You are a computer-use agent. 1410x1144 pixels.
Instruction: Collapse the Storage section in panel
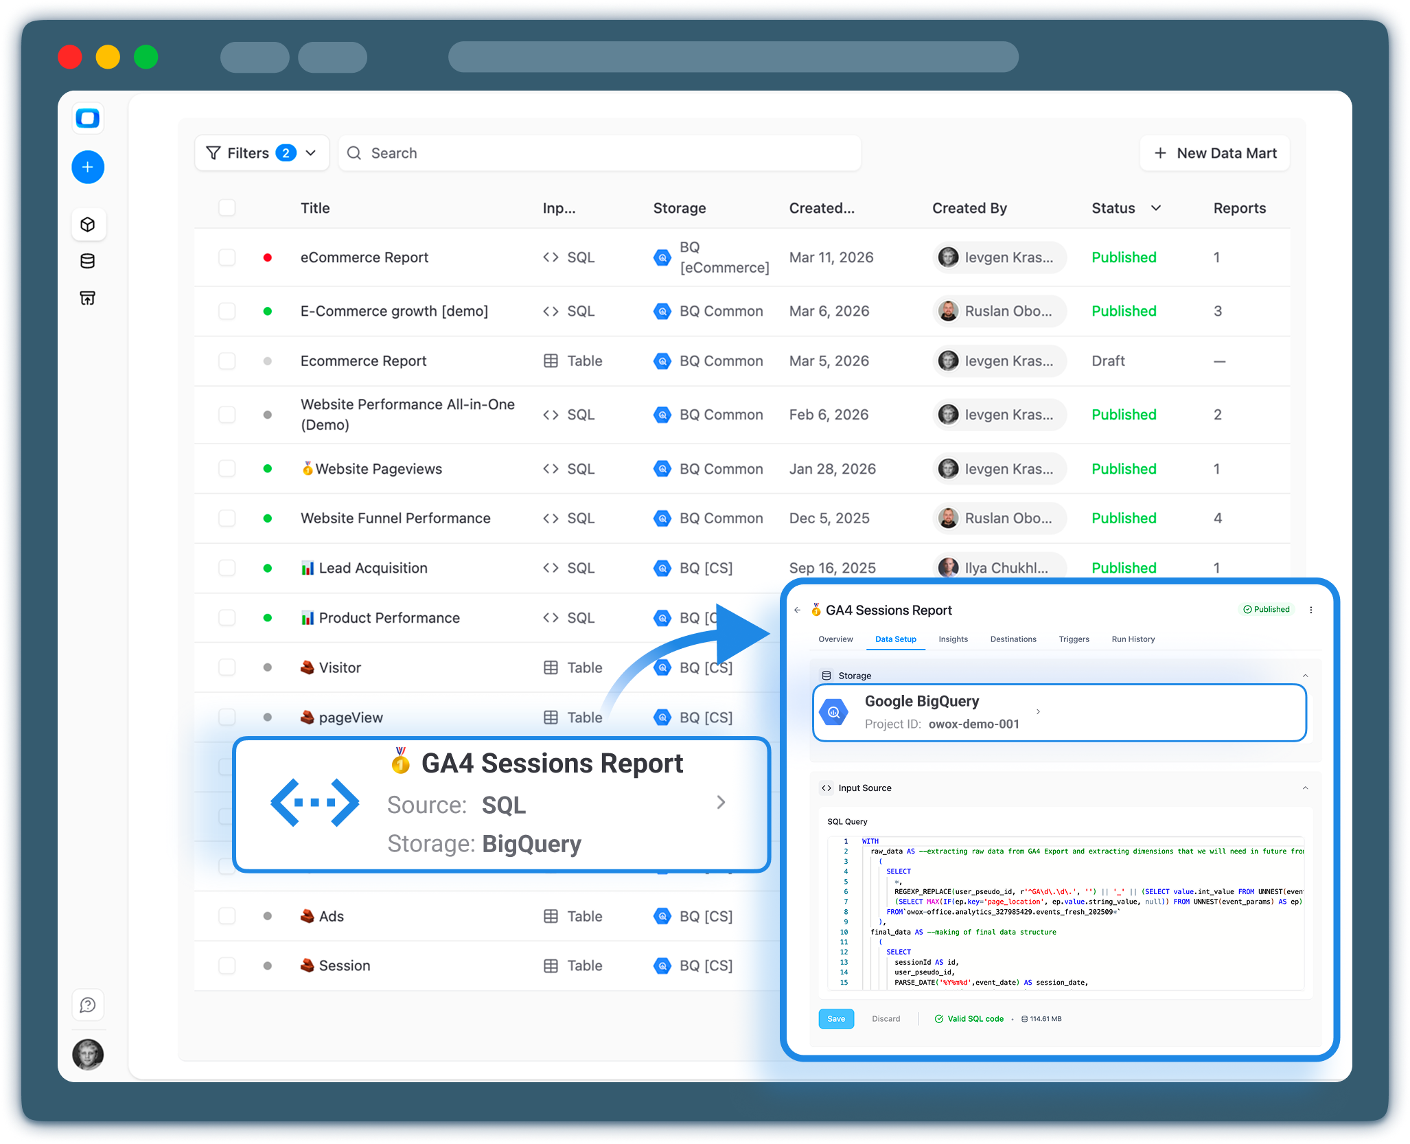coord(1305,676)
